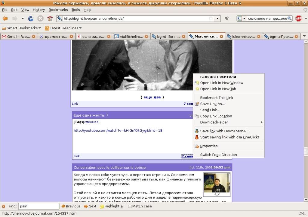Click the Google search box text
Screen dimensions: 308x217
[x=267, y=19]
